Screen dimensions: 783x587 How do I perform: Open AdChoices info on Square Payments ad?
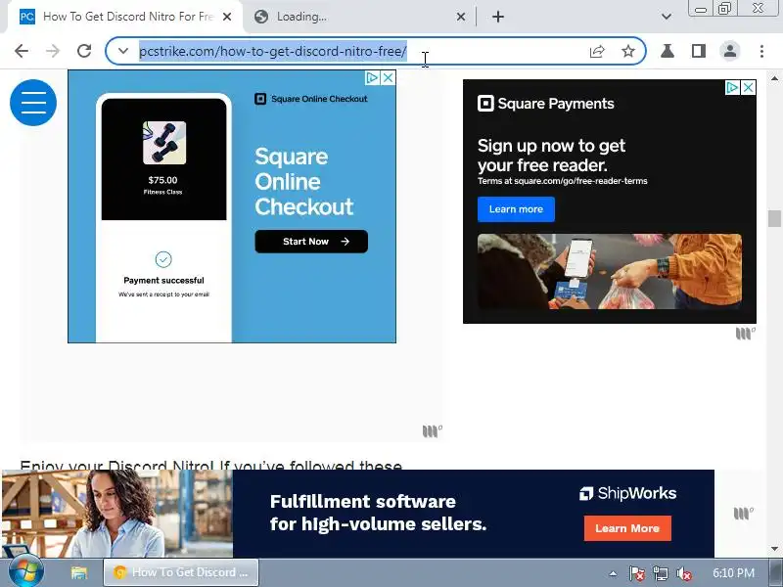732,88
